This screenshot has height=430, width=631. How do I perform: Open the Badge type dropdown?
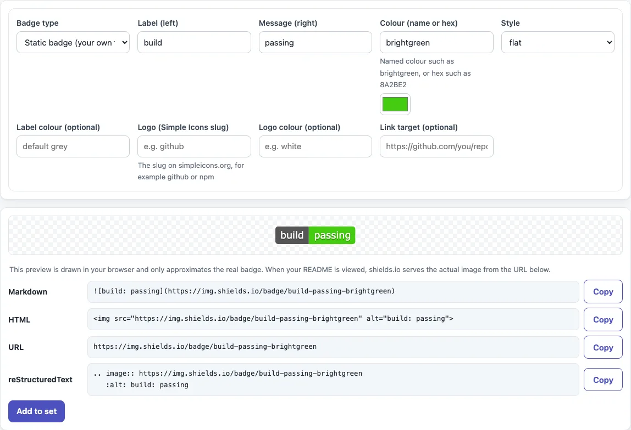[73, 42]
